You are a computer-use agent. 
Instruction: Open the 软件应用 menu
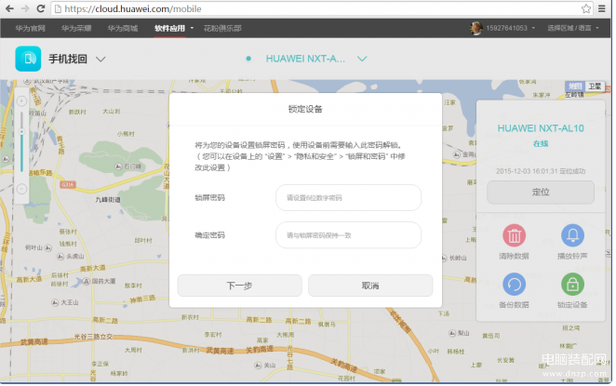(173, 28)
